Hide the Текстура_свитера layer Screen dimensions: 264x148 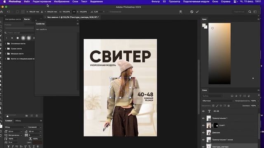pos(203,146)
